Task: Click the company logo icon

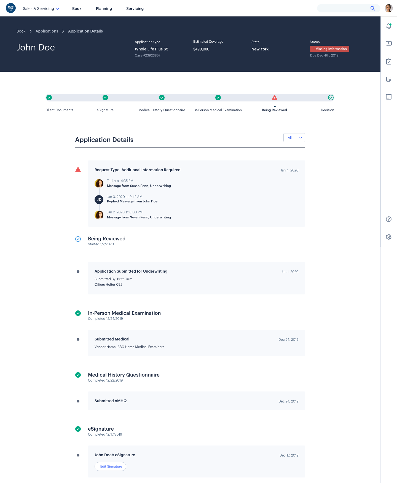Action: pyautogui.click(x=11, y=8)
